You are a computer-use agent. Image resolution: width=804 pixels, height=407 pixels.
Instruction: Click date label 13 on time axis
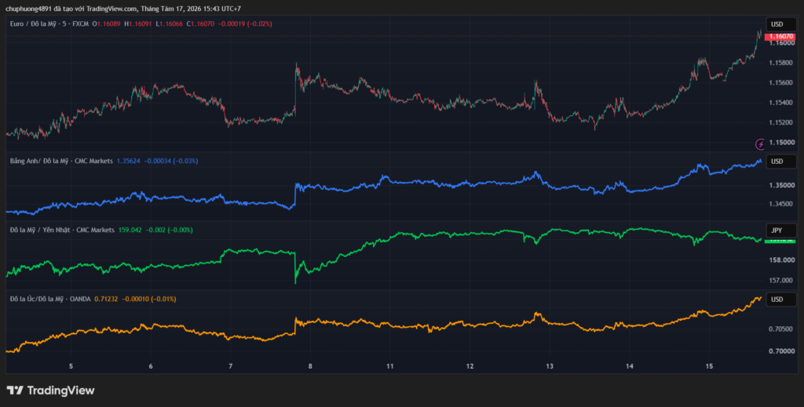[x=550, y=366]
